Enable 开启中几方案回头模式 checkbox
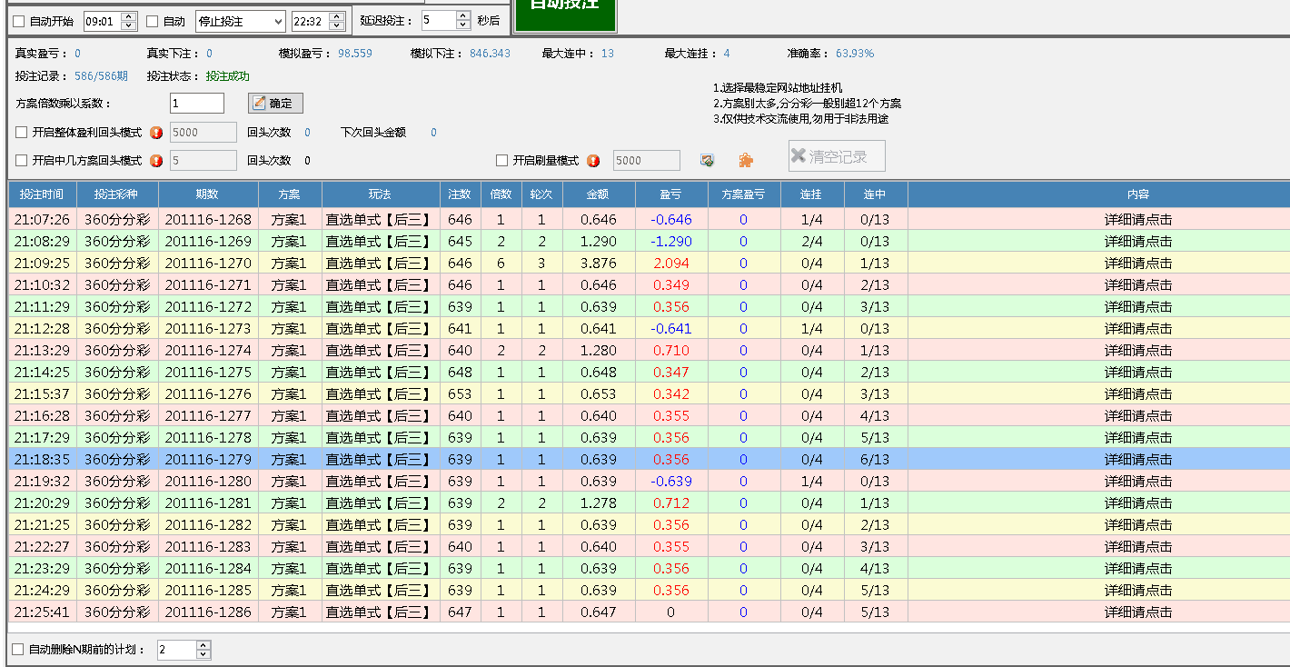Viewport: 1290px width, 667px height. [x=22, y=161]
